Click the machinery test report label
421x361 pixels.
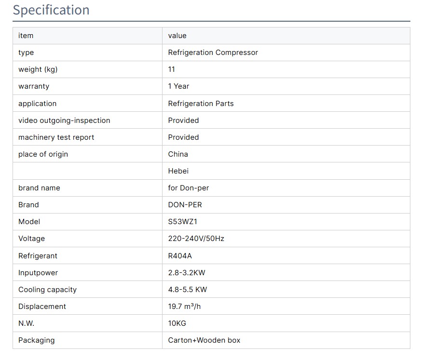coord(56,137)
